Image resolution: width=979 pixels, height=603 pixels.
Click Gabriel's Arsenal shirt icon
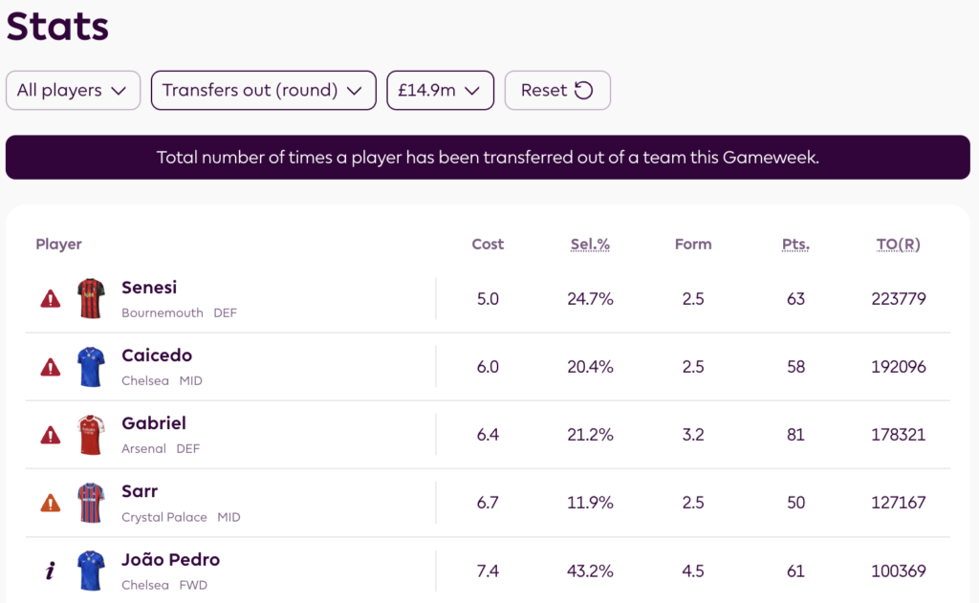point(91,435)
